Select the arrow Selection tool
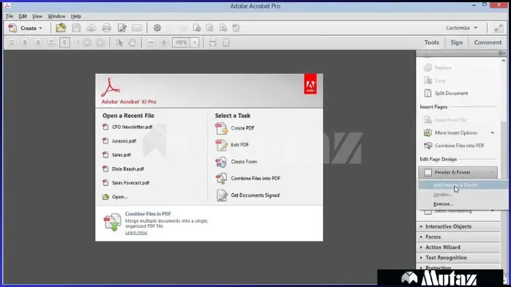This screenshot has width=511, height=287. (119, 42)
